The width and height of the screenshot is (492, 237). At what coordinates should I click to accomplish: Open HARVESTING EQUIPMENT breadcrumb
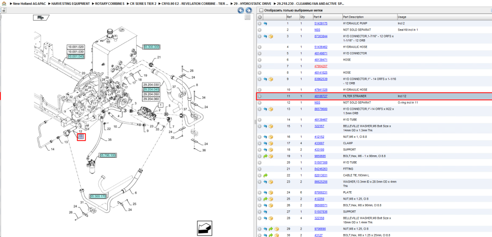[x=70, y=3]
